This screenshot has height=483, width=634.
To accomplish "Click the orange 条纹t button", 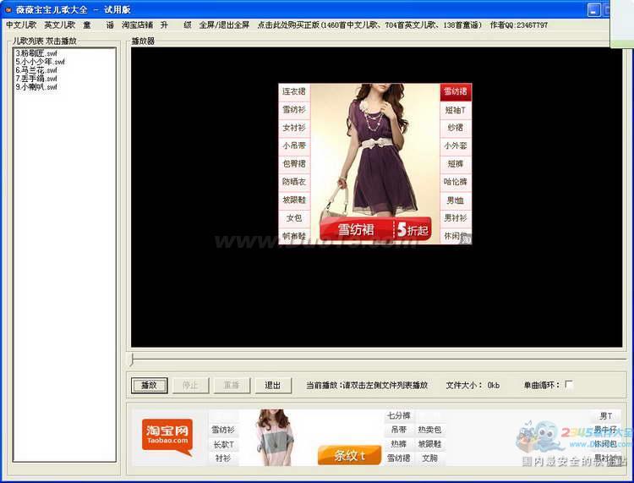I will 349,455.
